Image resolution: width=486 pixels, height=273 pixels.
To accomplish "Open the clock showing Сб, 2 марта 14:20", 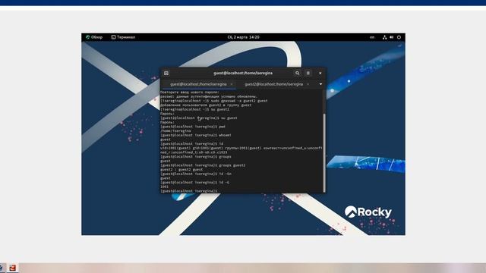I will pos(243,37).
